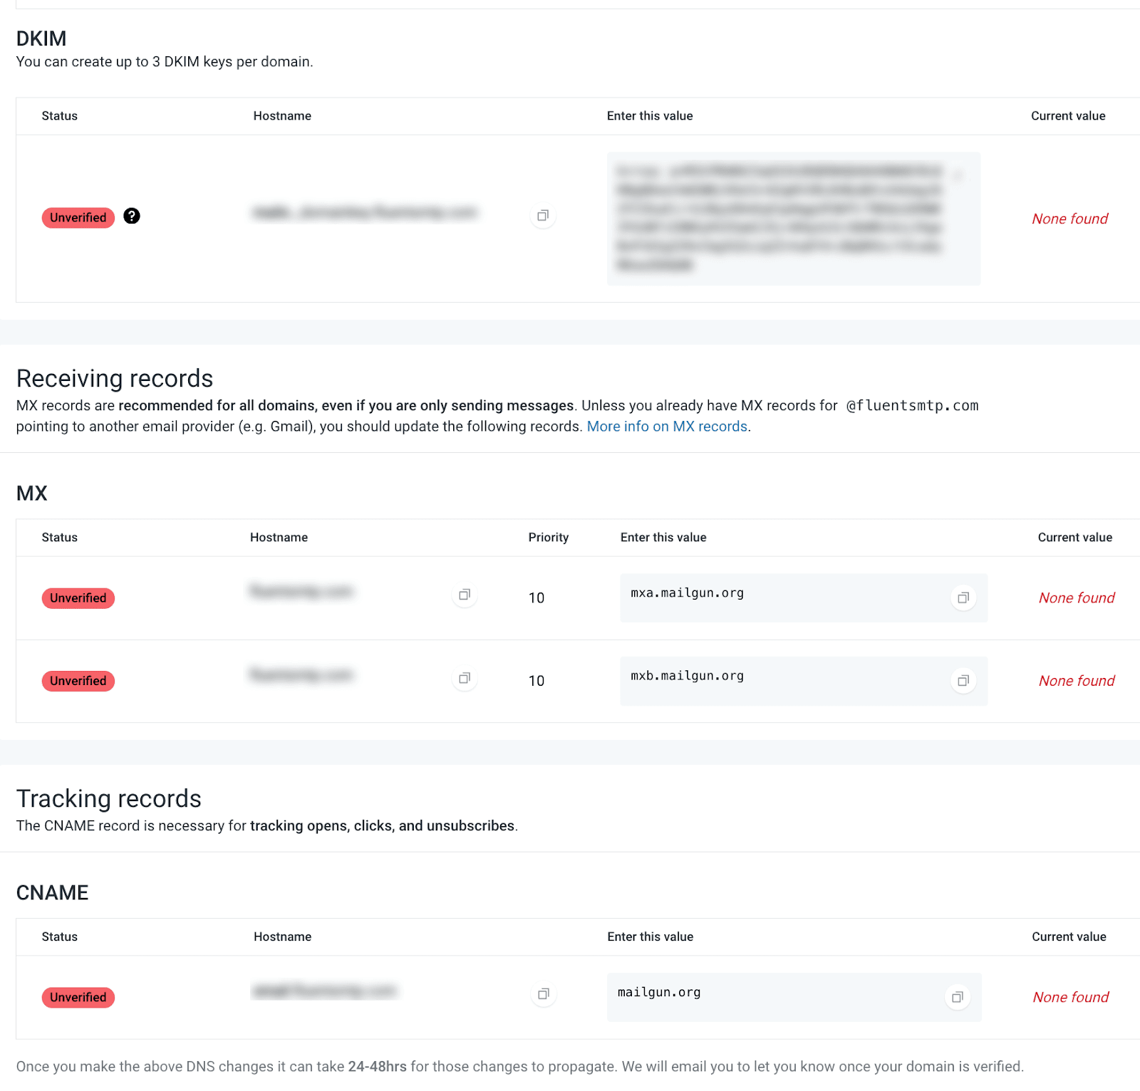Viewport: 1140px width, 1091px height.
Task: Open the More info on MX records link
Action: [x=667, y=426]
